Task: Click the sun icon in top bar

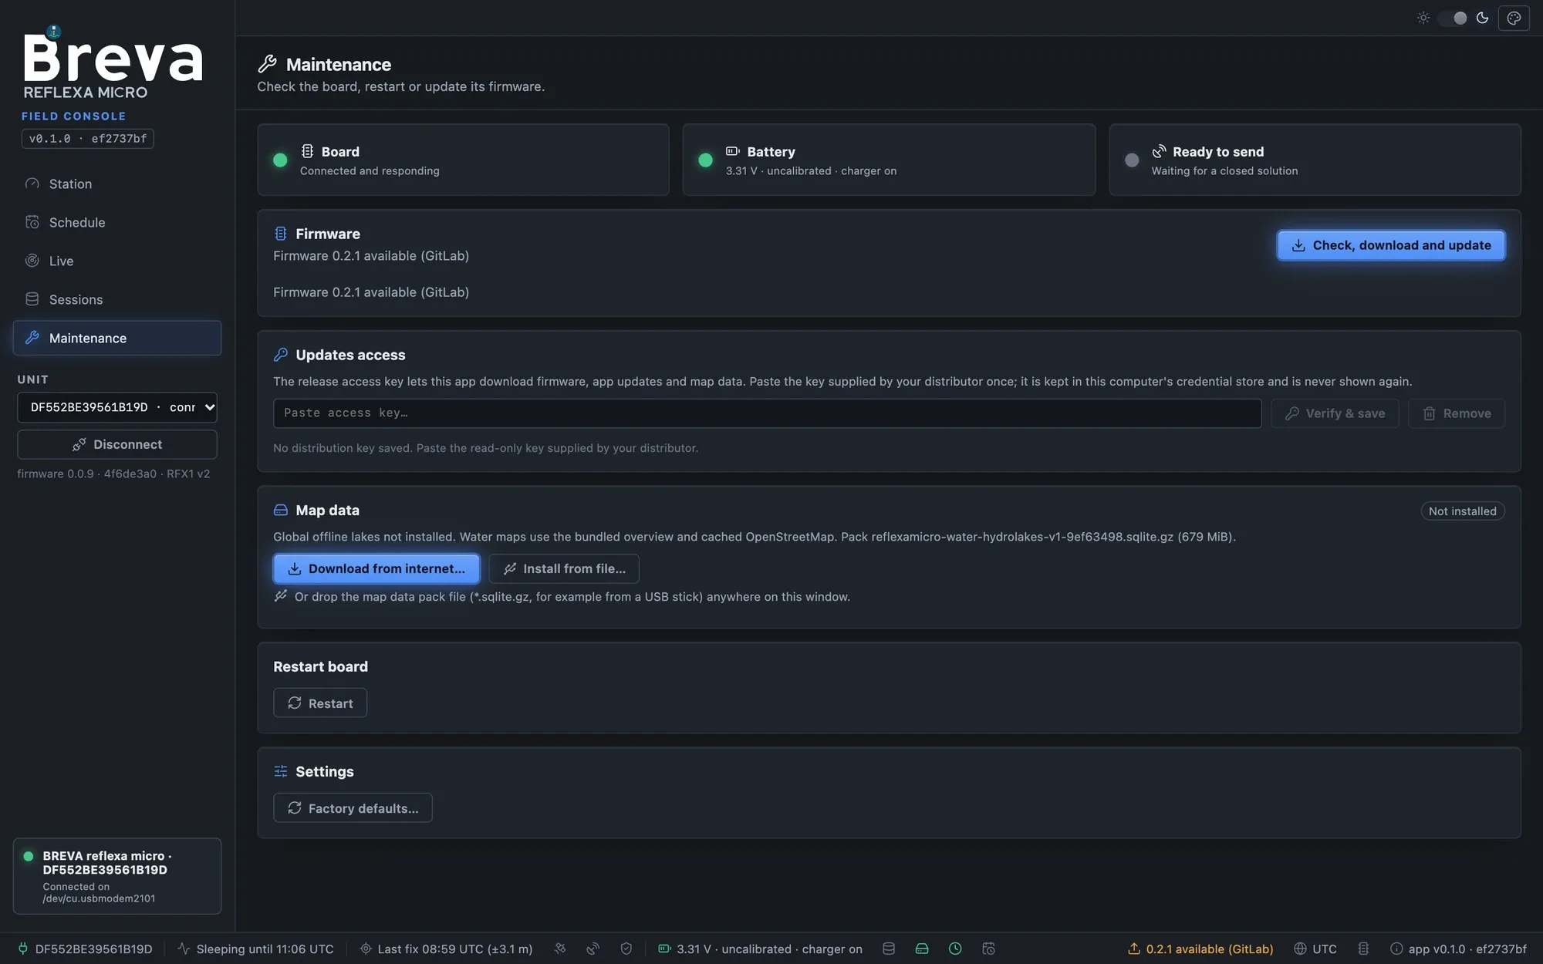Action: (x=1423, y=18)
